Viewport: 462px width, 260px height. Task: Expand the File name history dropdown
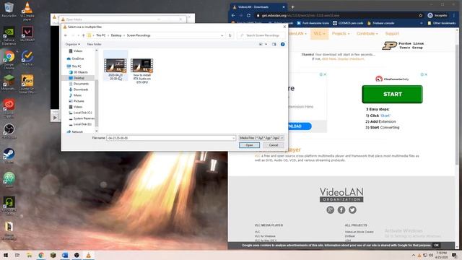tap(233, 138)
